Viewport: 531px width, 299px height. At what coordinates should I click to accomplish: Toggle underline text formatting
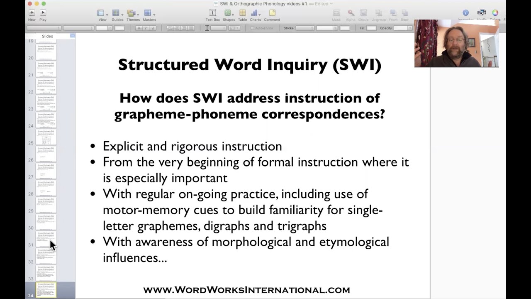[153, 28]
